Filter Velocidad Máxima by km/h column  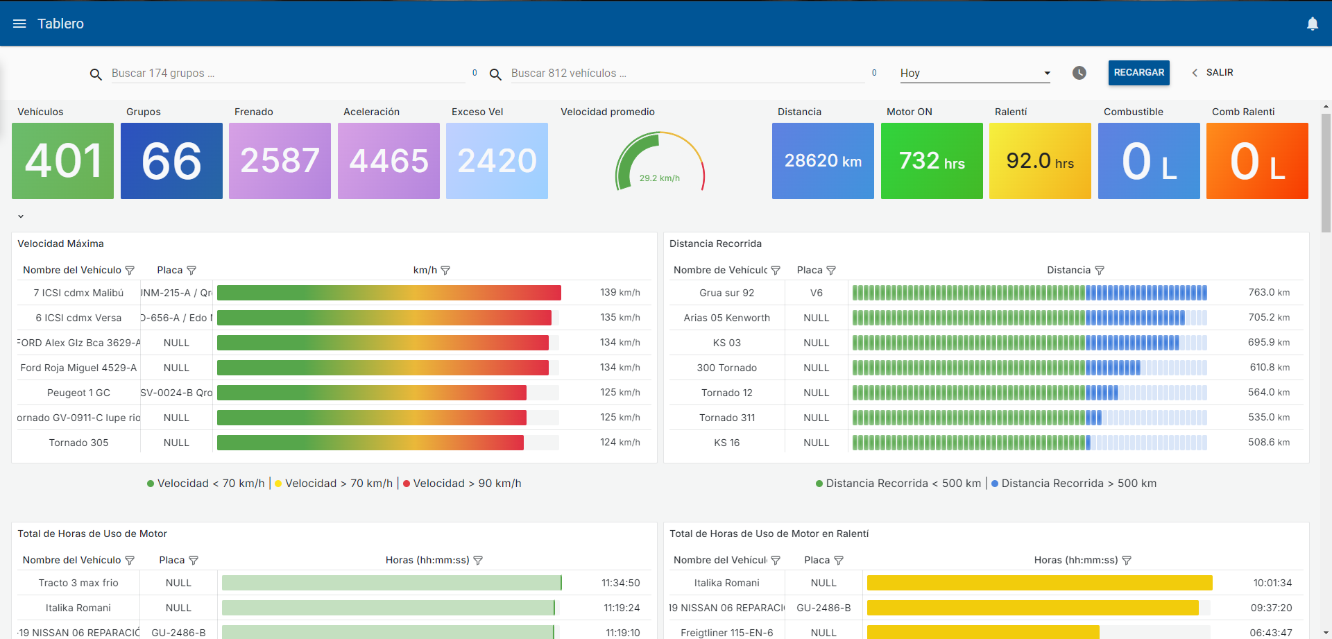tap(445, 271)
